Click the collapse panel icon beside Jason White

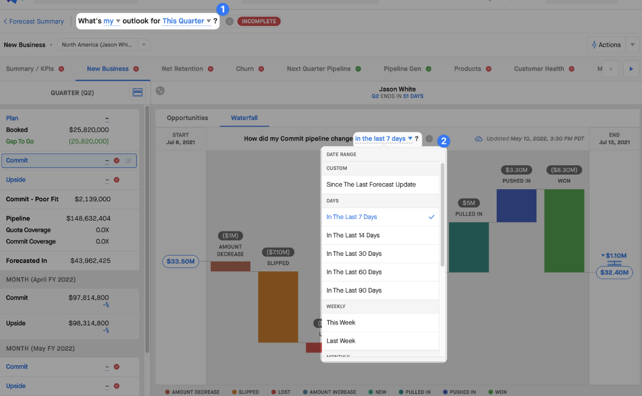(x=160, y=91)
